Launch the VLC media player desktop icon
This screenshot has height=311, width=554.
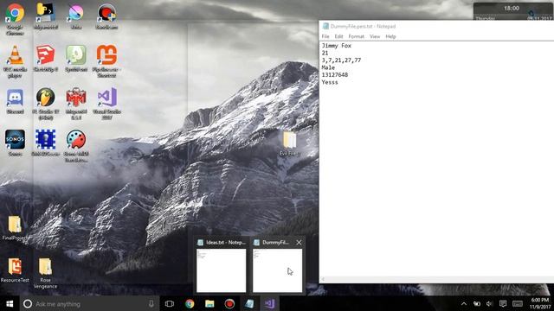[x=15, y=56]
